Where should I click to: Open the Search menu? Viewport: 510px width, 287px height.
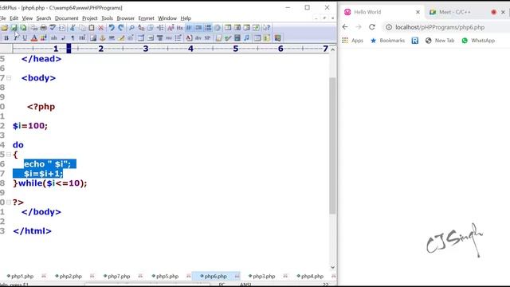(44, 18)
